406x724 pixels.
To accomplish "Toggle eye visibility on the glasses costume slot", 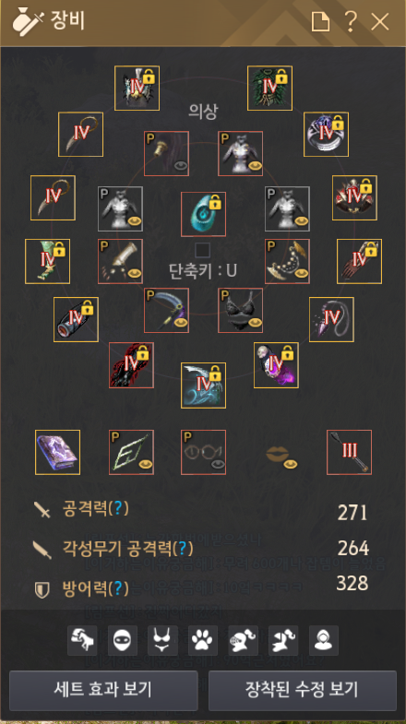I will tap(218, 464).
